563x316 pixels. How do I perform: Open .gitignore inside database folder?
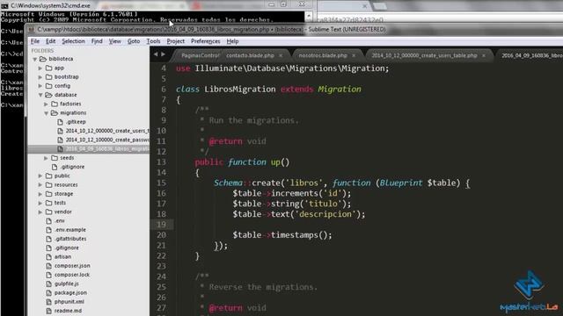click(72, 167)
